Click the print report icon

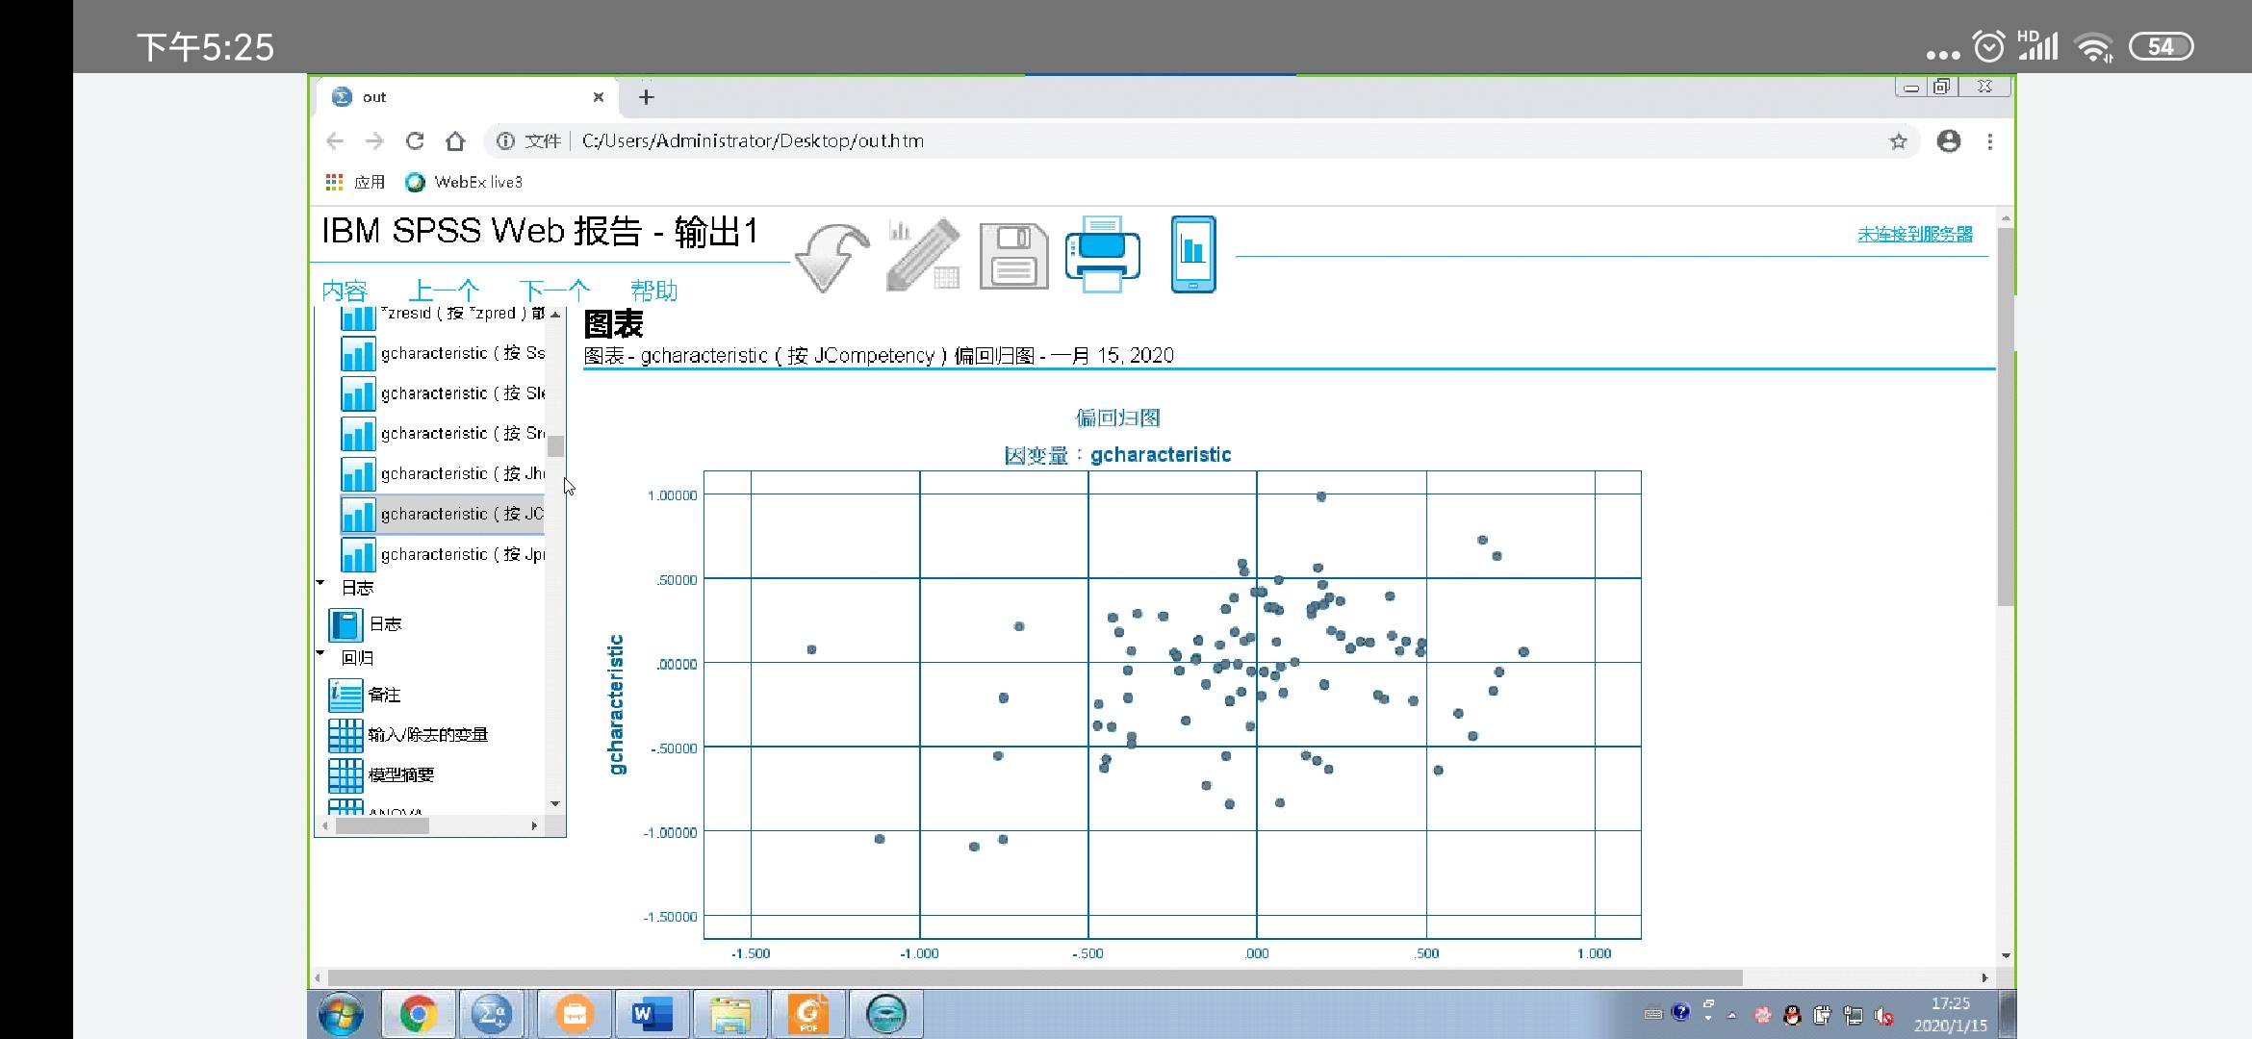pyautogui.click(x=1102, y=254)
